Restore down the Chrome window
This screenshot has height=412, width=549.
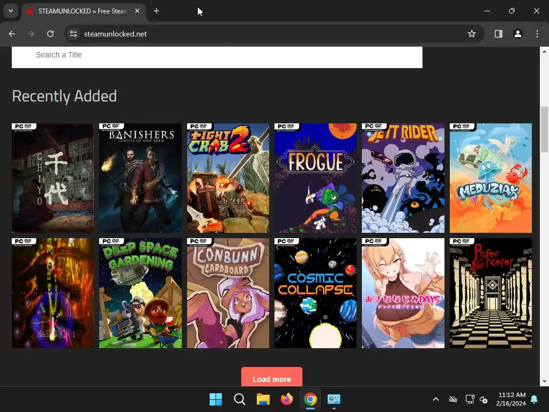[512, 11]
